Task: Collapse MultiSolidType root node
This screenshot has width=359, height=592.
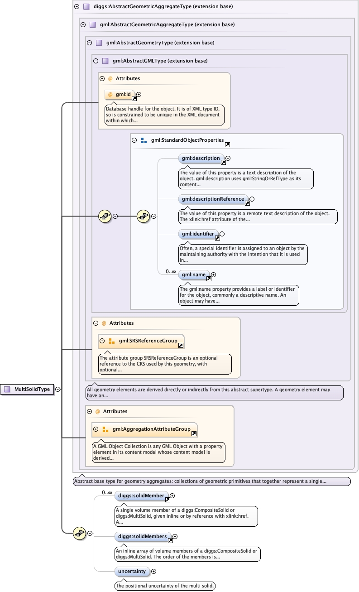Action: point(58,389)
